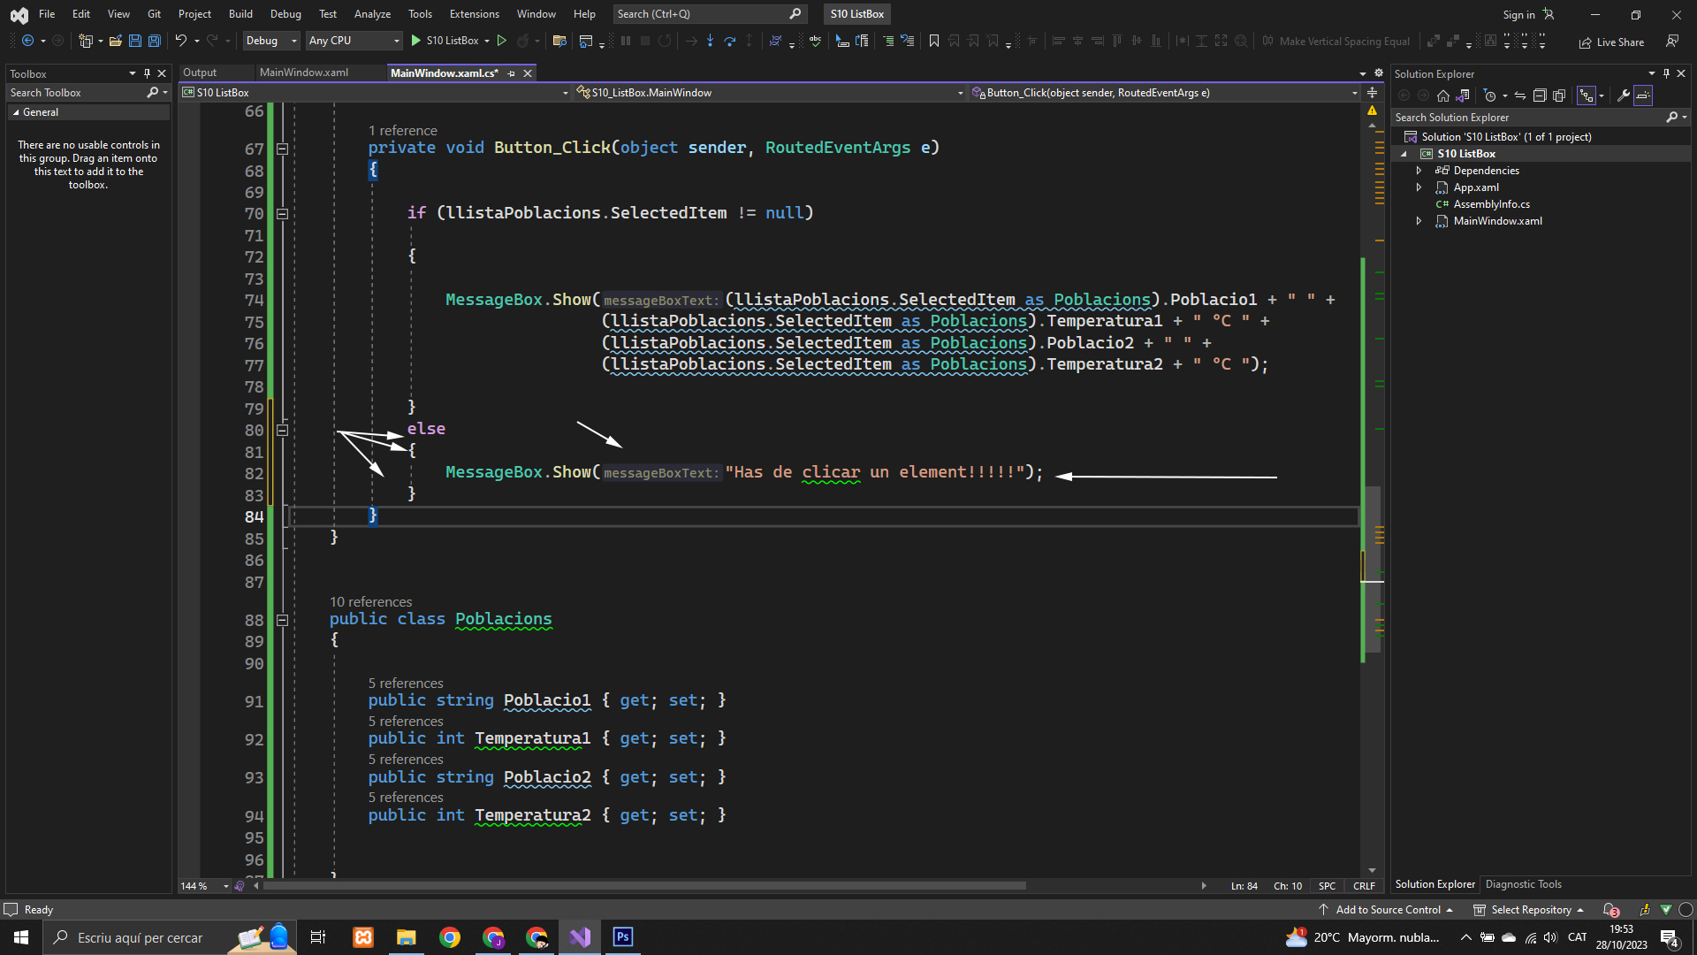
Task: Open Photoshop from the Windows taskbar
Action: pyautogui.click(x=623, y=937)
